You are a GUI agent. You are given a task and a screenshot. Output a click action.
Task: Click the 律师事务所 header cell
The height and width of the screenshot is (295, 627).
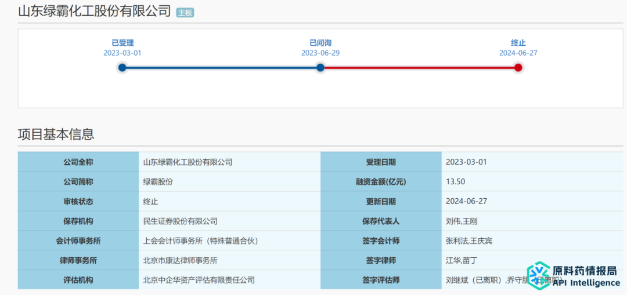pyautogui.click(x=78, y=260)
